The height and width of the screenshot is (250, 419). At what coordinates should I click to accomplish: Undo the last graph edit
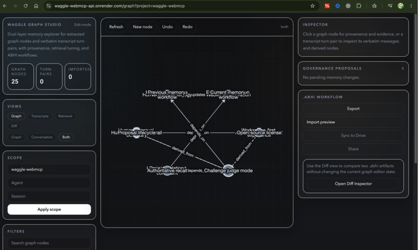[x=167, y=27]
